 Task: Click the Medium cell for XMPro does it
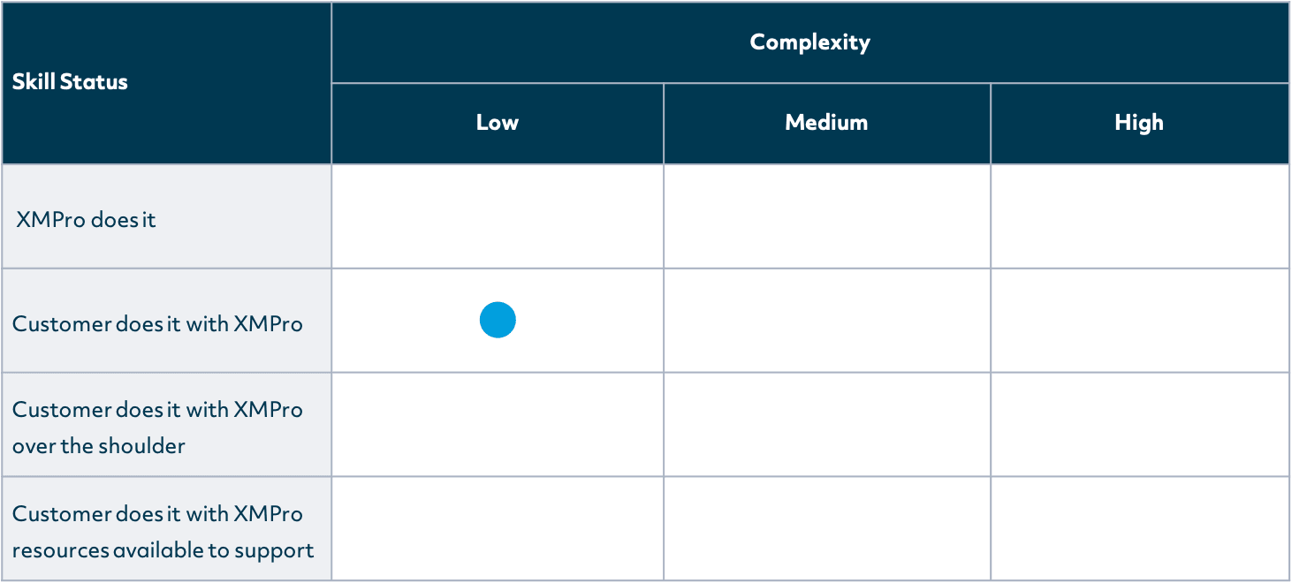pyautogui.click(x=826, y=216)
